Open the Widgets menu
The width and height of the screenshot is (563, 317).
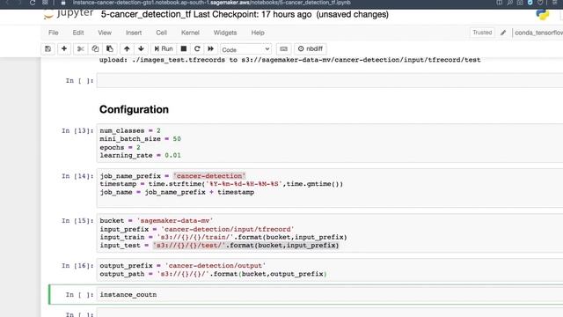(x=225, y=33)
